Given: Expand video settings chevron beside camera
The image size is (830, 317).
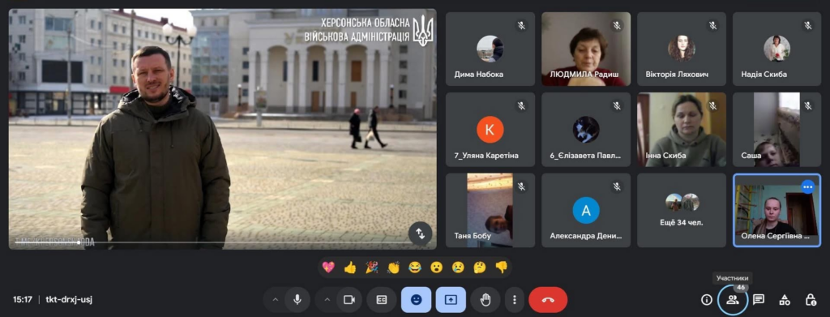Looking at the screenshot, I should pyautogui.click(x=327, y=299).
